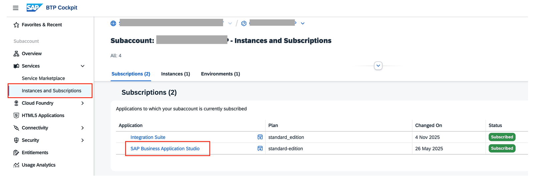Click the Application column header
Screen dimensions: 534x179
(x=130, y=125)
